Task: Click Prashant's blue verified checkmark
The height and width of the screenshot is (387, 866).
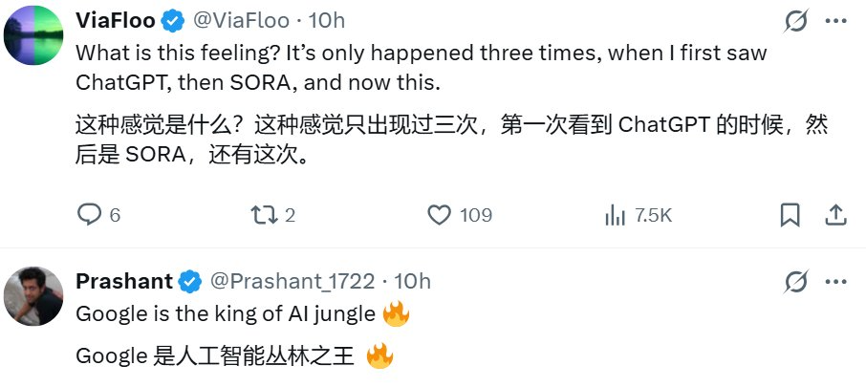Action: (190, 281)
